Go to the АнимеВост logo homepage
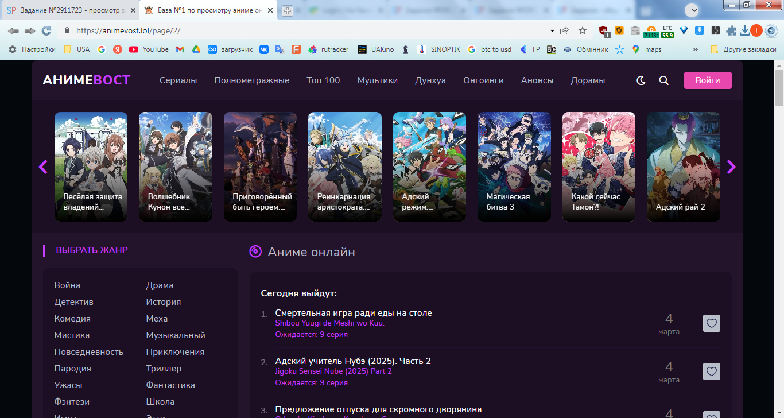Image resolution: width=784 pixels, height=418 pixels. [87, 80]
